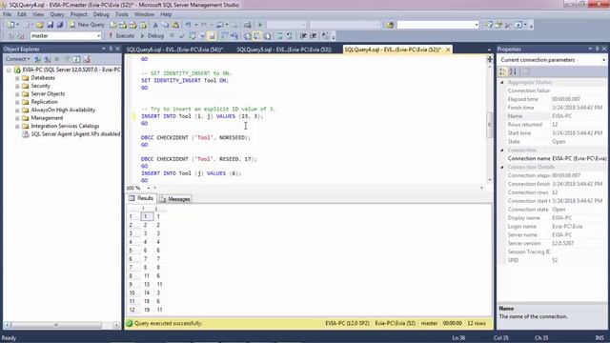Click the Find in Files toolbar icon
This screenshot has height=343, width=610.
390,25
